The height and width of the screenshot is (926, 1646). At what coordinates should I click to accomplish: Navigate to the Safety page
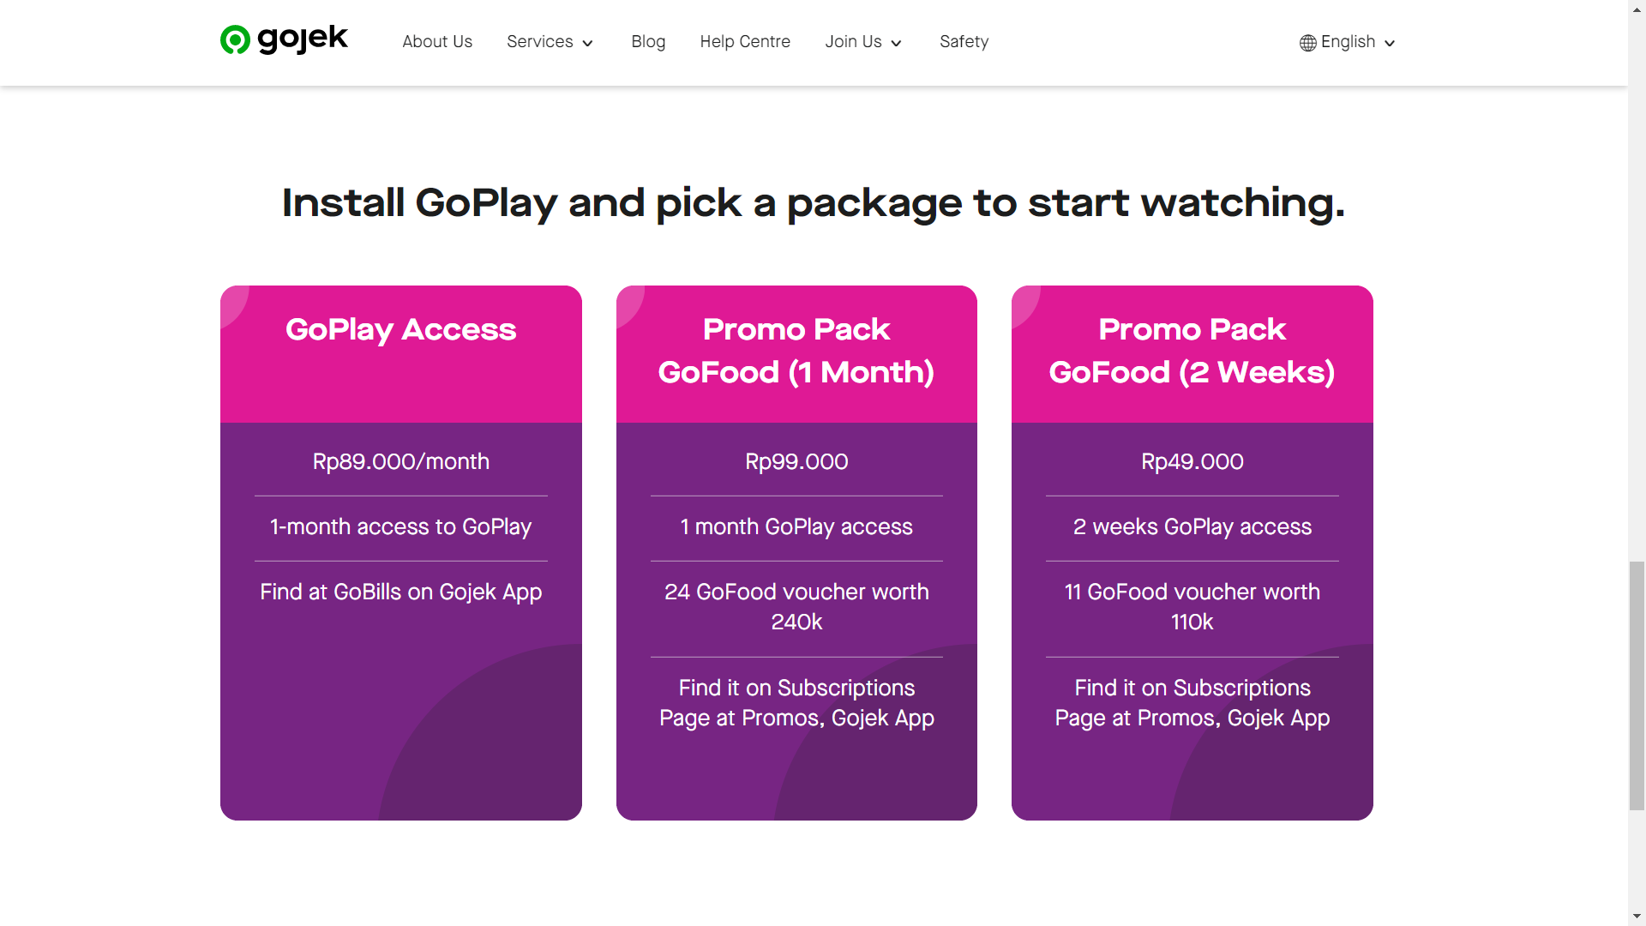(x=964, y=42)
